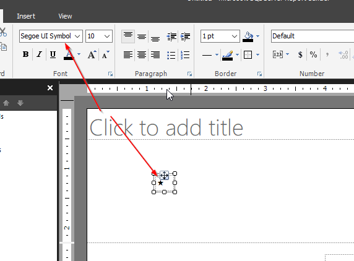
Task: Open the Paragraph dialog launcher
Action: point(189,74)
